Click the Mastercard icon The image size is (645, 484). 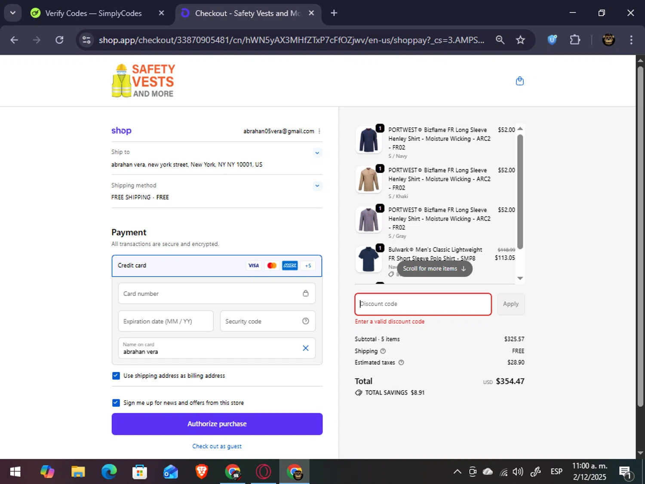coord(272,265)
